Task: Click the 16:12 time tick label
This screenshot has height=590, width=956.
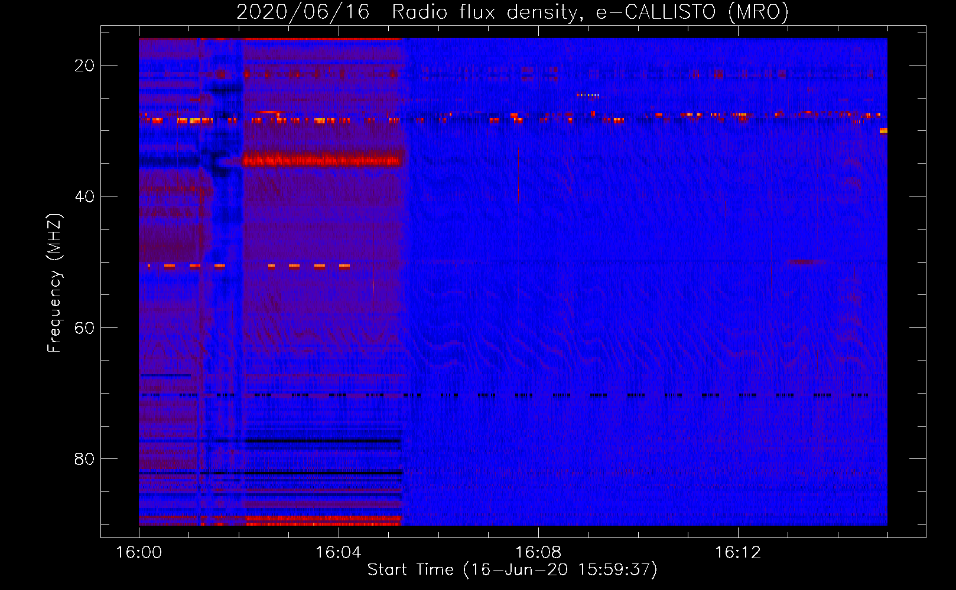Action: click(737, 553)
